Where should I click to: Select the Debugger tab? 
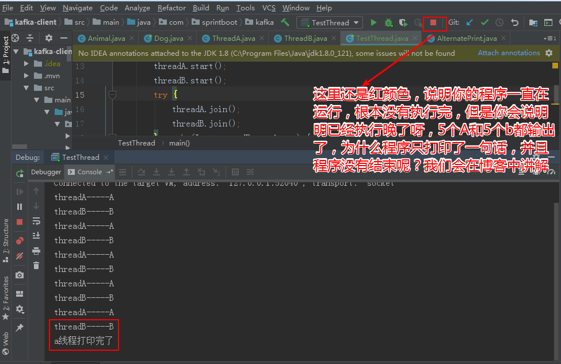pos(46,172)
